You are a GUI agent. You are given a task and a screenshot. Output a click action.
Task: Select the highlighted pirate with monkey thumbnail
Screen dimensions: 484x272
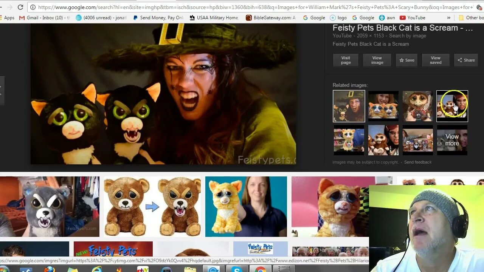pyautogui.click(x=452, y=106)
